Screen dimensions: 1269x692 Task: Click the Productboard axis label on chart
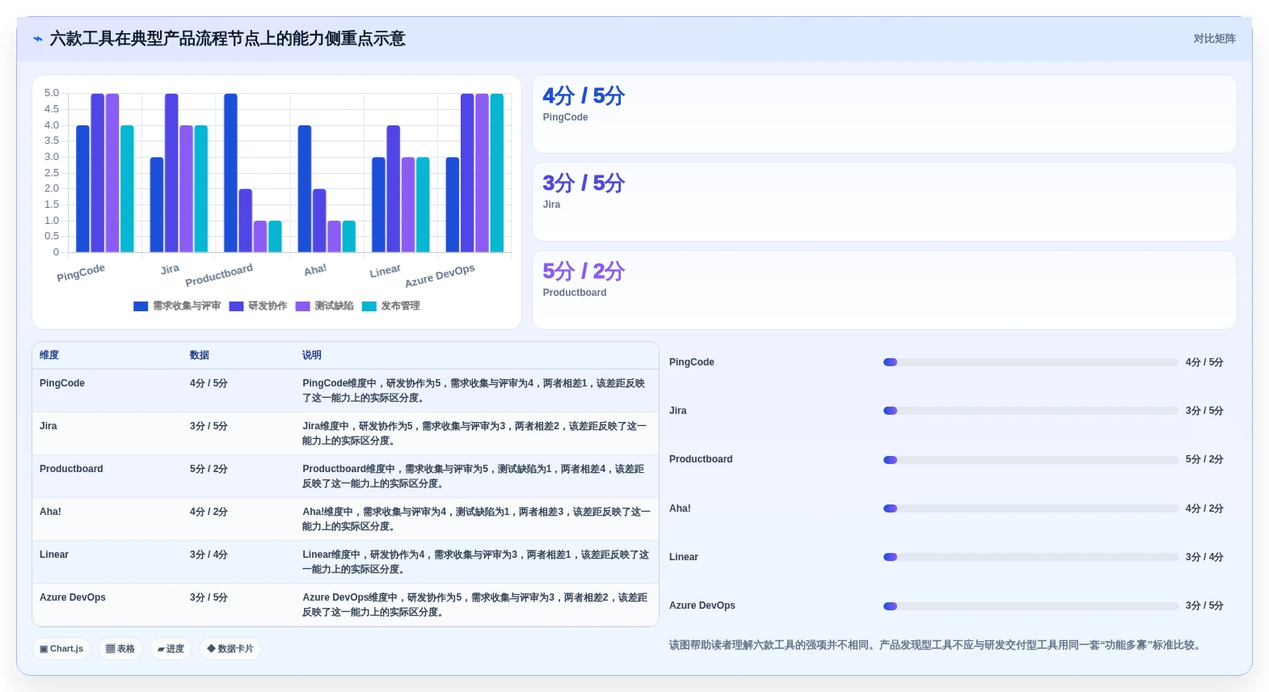219,275
